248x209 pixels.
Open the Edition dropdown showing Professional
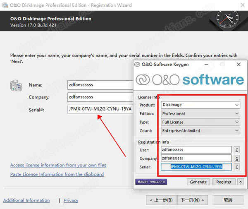click(x=200, y=114)
